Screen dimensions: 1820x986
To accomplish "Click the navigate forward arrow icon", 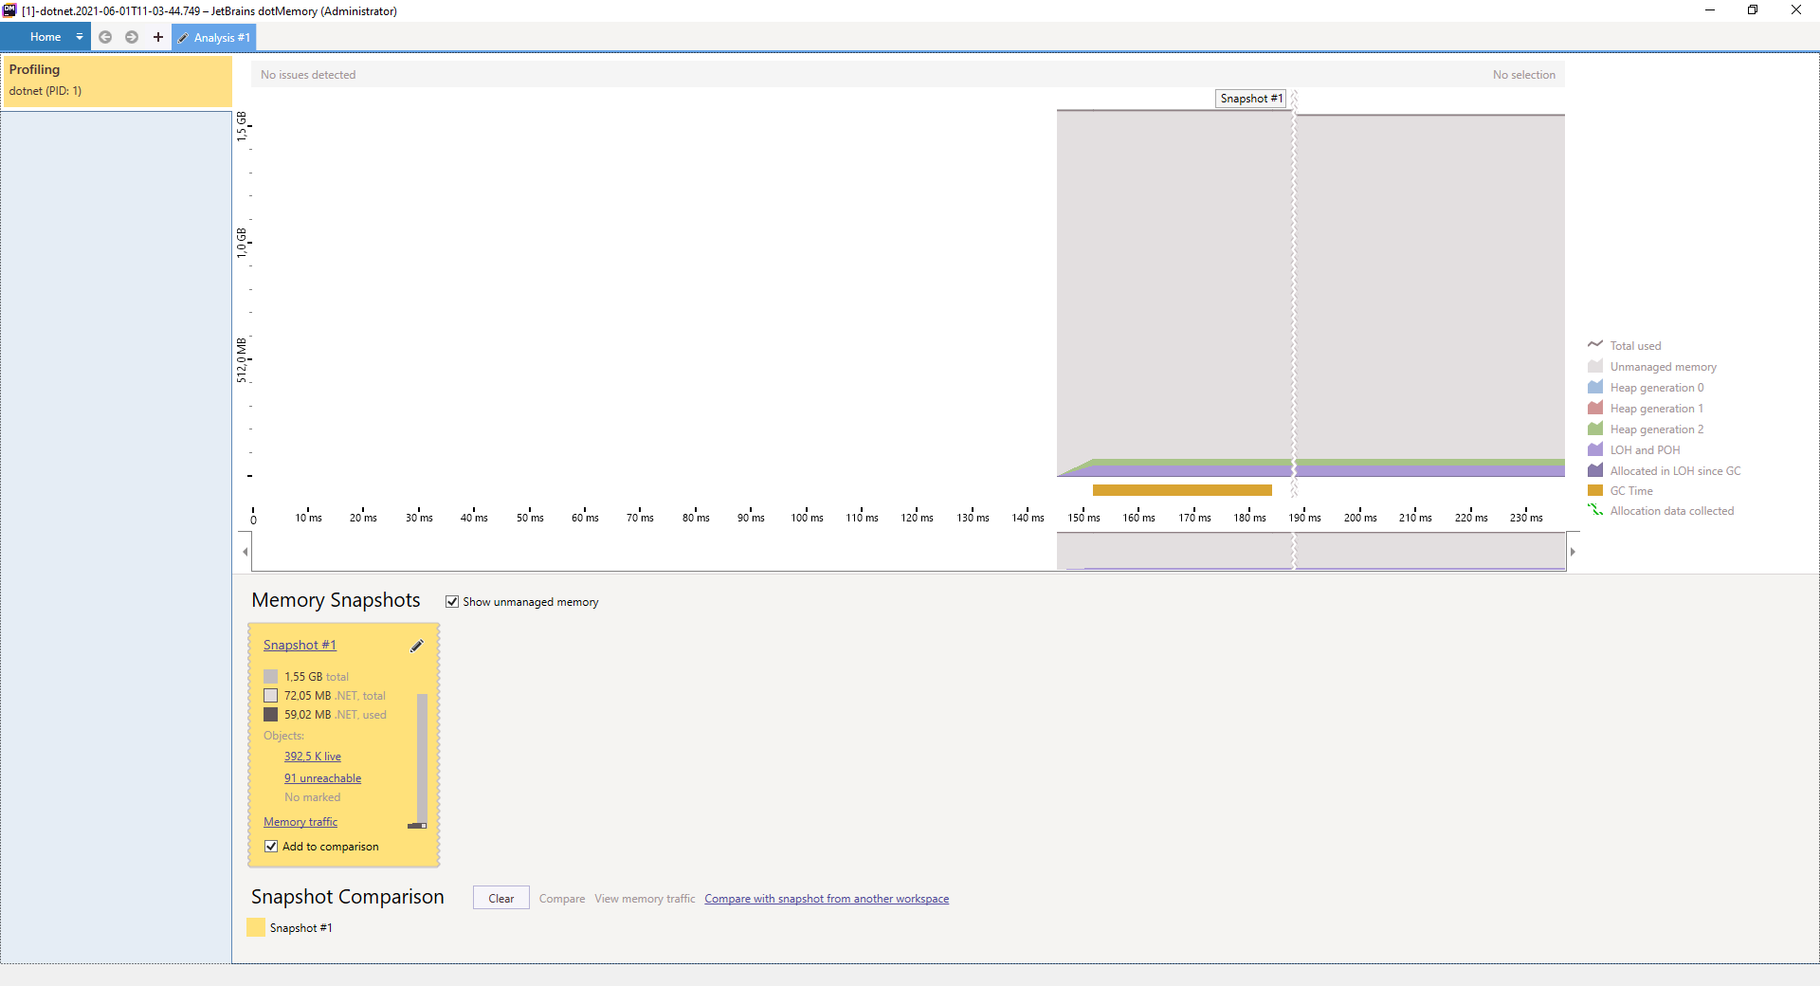I will pos(132,37).
